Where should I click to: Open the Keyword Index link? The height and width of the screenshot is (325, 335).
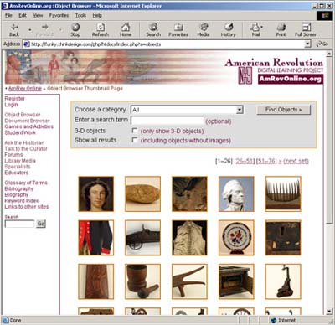point(22,200)
